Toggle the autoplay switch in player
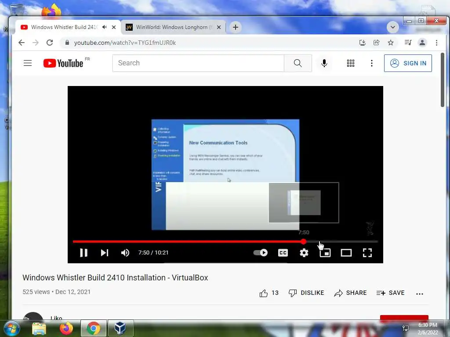The height and width of the screenshot is (337, 450). [261, 252]
